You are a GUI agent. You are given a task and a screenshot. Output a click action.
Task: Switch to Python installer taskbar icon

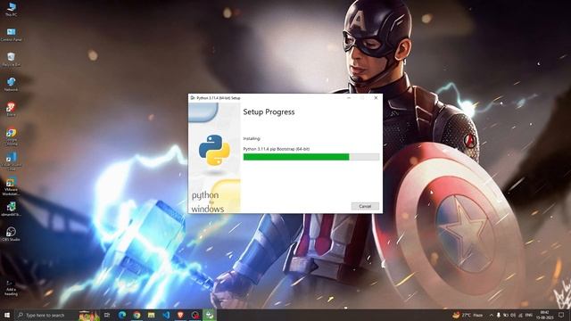coord(210,315)
